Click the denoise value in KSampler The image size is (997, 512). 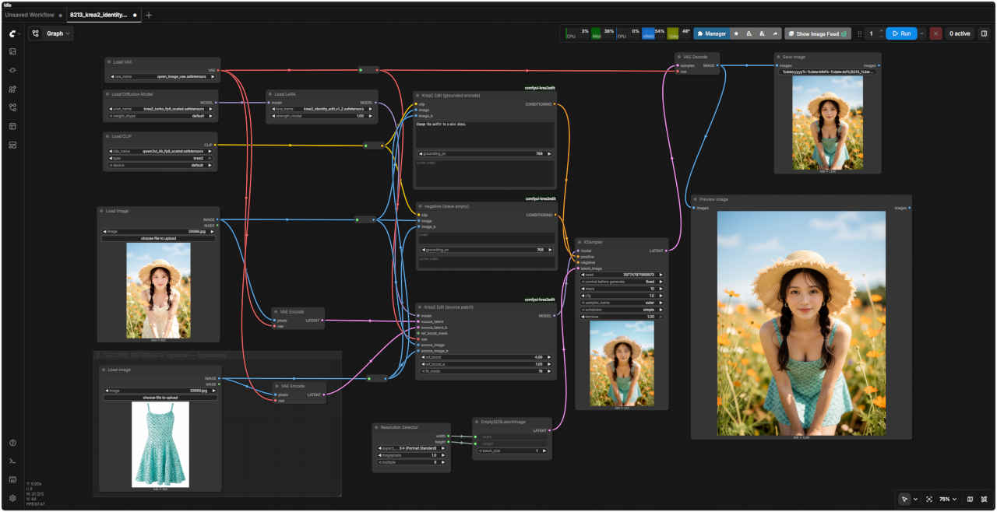coord(622,317)
